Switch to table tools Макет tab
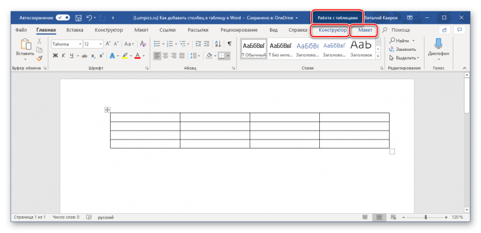Image resolution: width=481 pixels, height=233 pixels. 365,30
